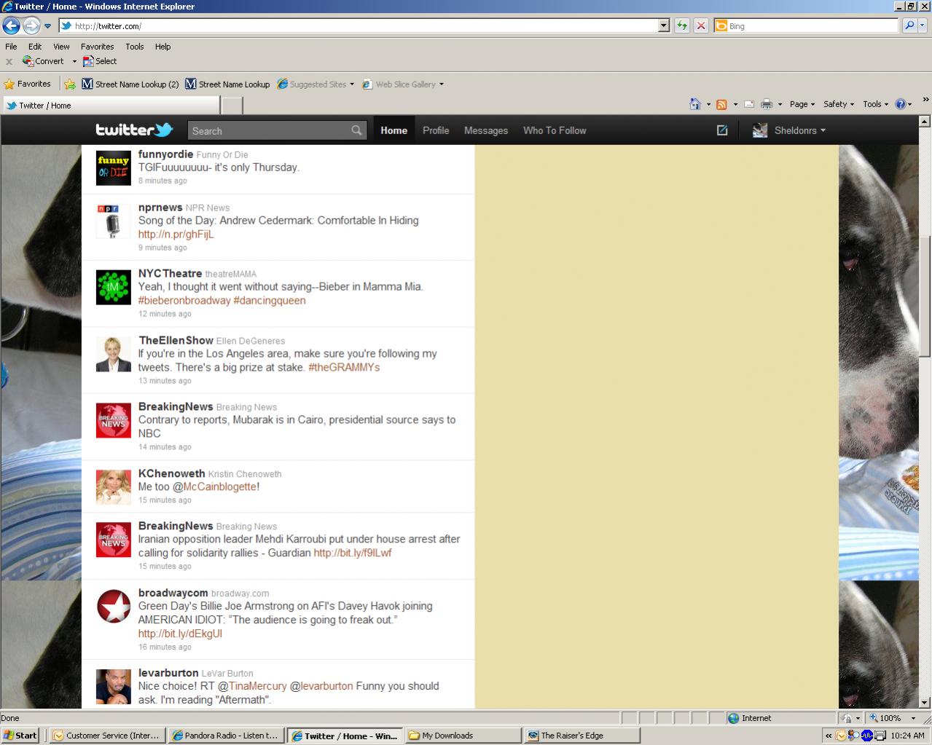Click Sheldonrs profile avatar in header
This screenshot has height=745, width=932.
[x=760, y=130]
